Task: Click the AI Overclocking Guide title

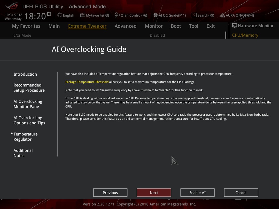Action: 89,49
